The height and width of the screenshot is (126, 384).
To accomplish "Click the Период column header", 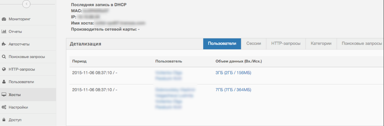I will [x=79, y=61].
